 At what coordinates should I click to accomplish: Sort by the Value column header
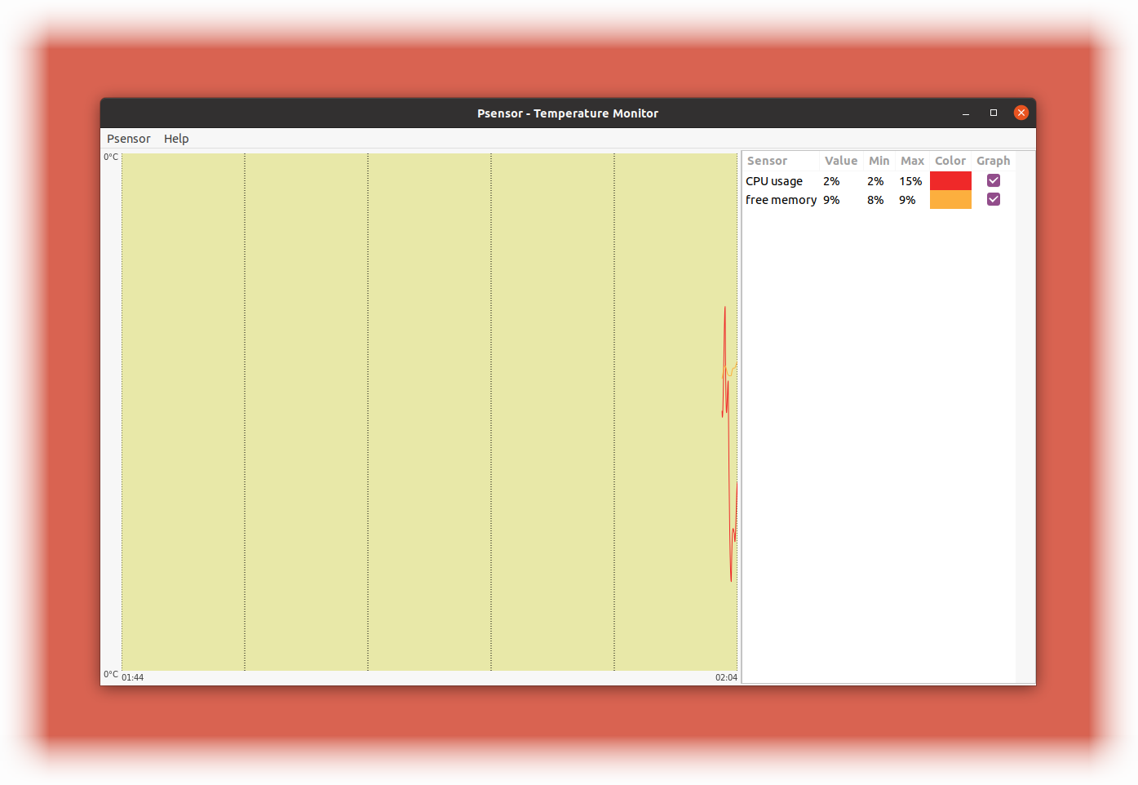[841, 161]
